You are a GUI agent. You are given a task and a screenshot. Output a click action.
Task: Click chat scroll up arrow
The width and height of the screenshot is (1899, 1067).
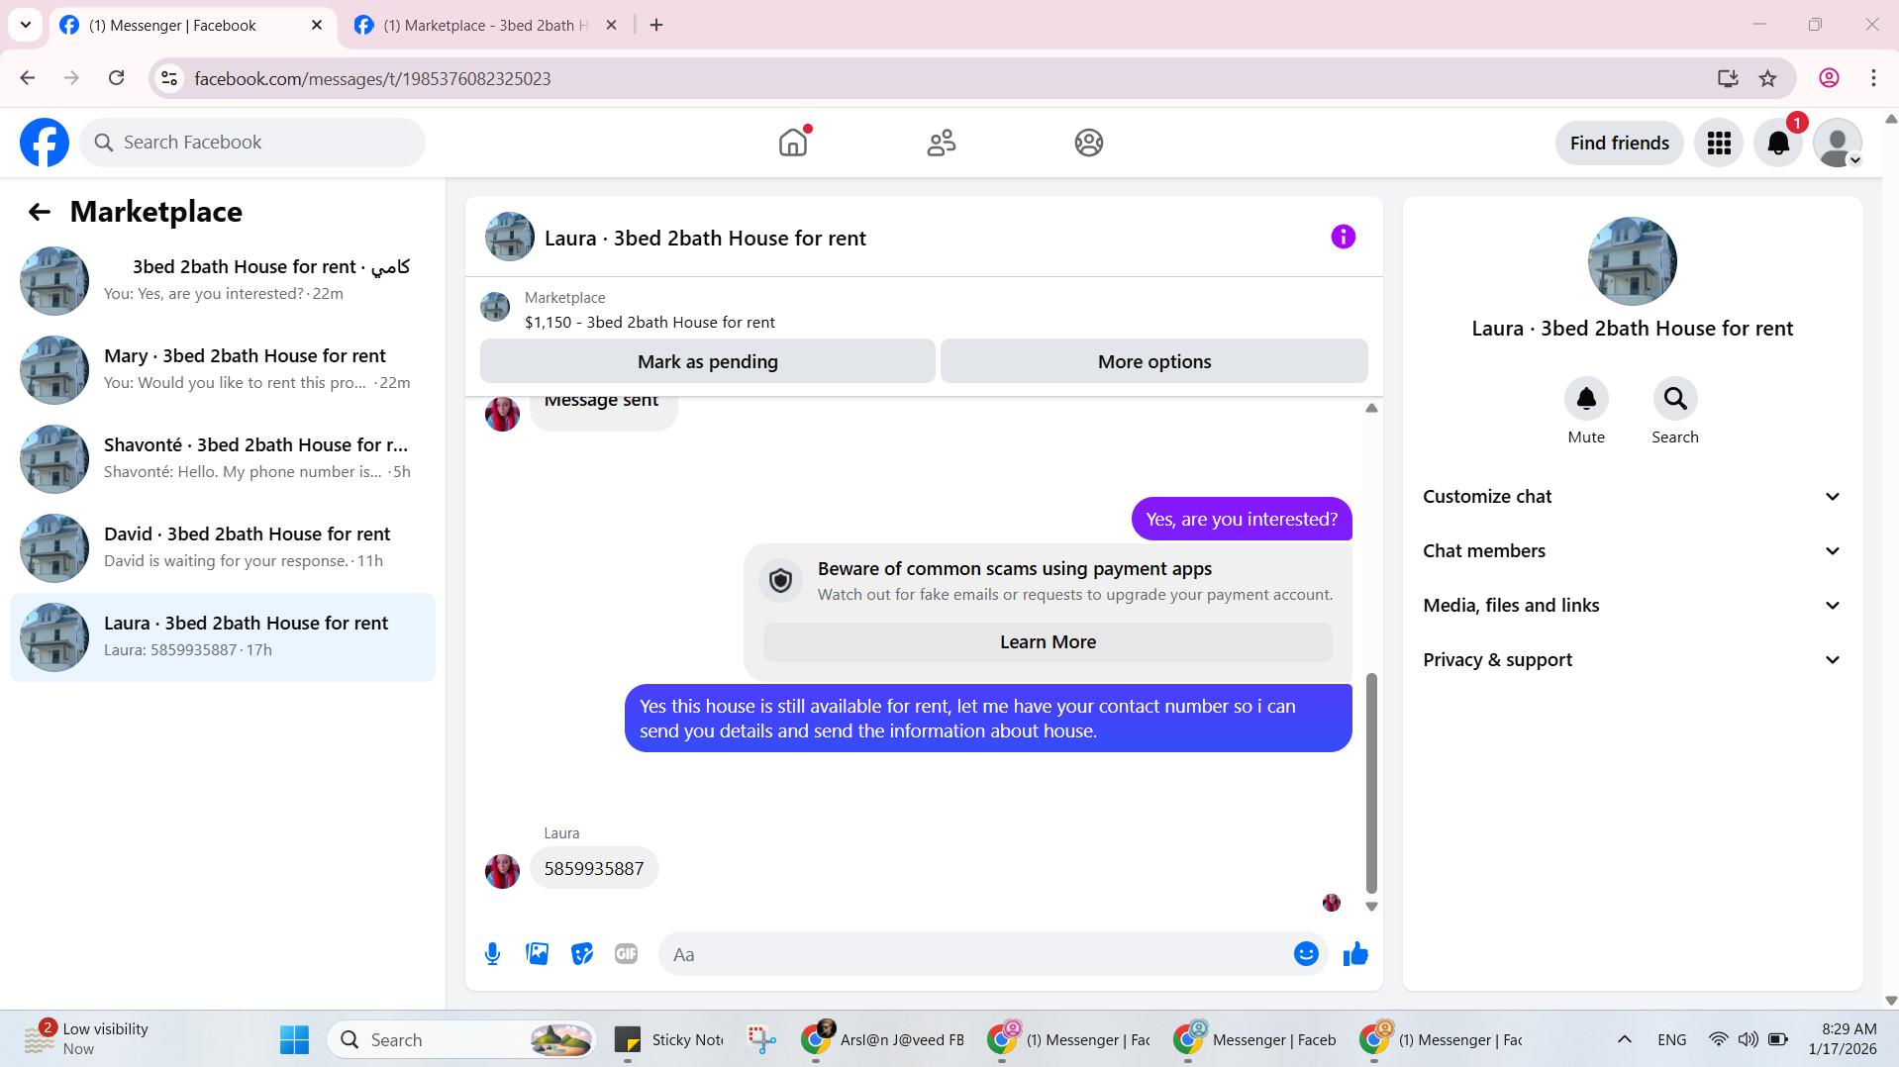coord(1371,408)
